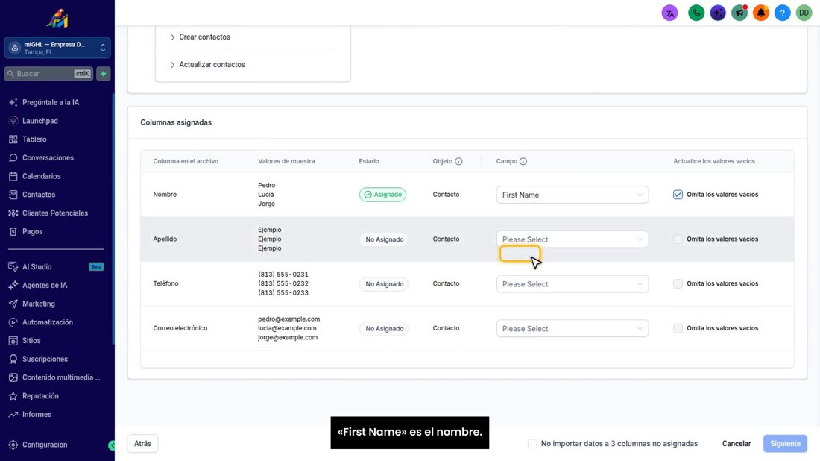The image size is (820, 461).
Task: Open the megaphone announcements icon
Action: click(x=739, y=13)
